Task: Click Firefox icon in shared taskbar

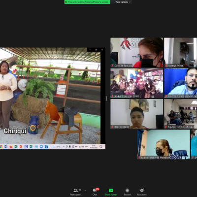Action: 11,147
